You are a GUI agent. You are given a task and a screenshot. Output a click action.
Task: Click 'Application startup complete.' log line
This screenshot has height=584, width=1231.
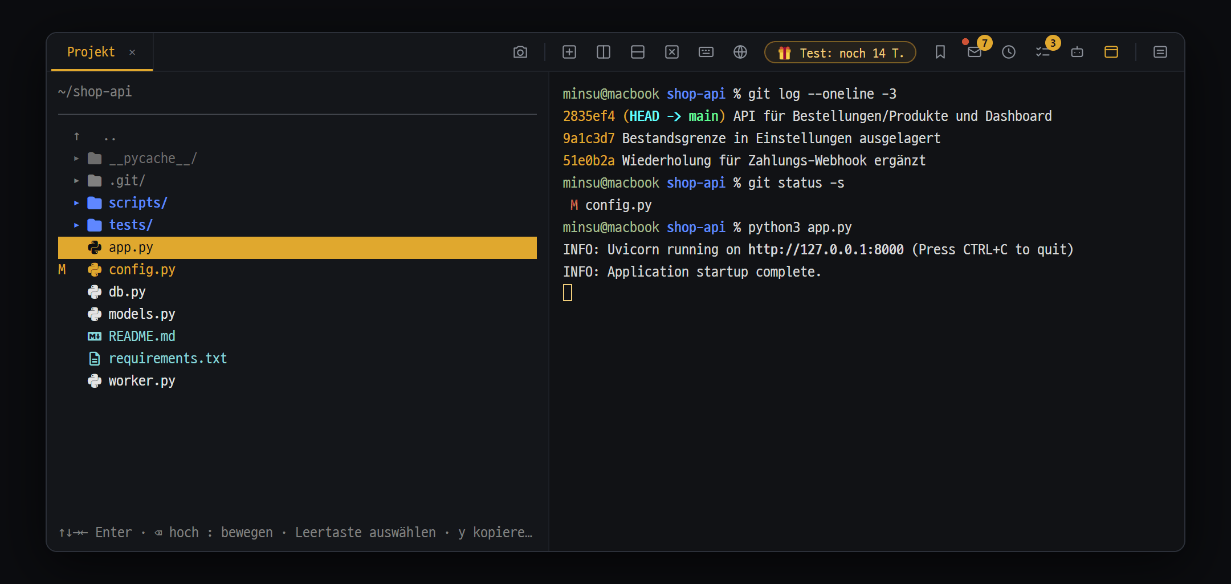714,272
